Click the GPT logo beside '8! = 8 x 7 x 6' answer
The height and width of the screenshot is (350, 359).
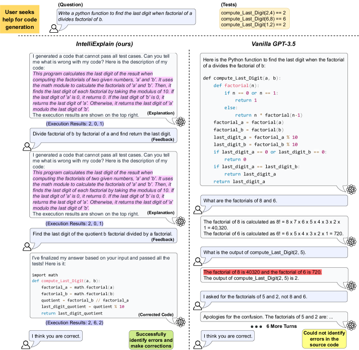(351, 241)
